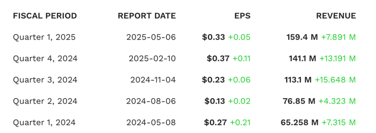The height and width of the screenshot is (133, 376).
Task: Select the Quarter 1, 2024 row label
Action: [x=44, y=122]
